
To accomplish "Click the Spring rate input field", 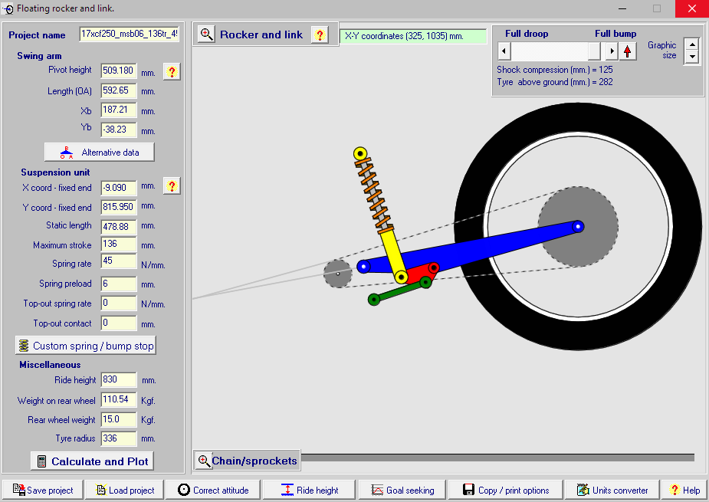I will tap(119, 264).
